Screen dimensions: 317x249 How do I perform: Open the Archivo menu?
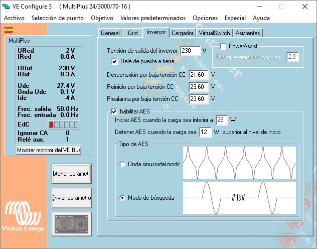point(15,18)
